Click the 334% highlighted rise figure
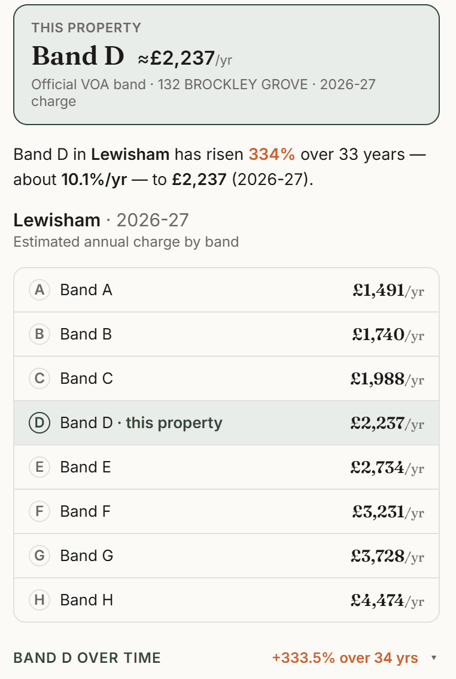Viewport: 456px width, 679px height. [272, 154]
